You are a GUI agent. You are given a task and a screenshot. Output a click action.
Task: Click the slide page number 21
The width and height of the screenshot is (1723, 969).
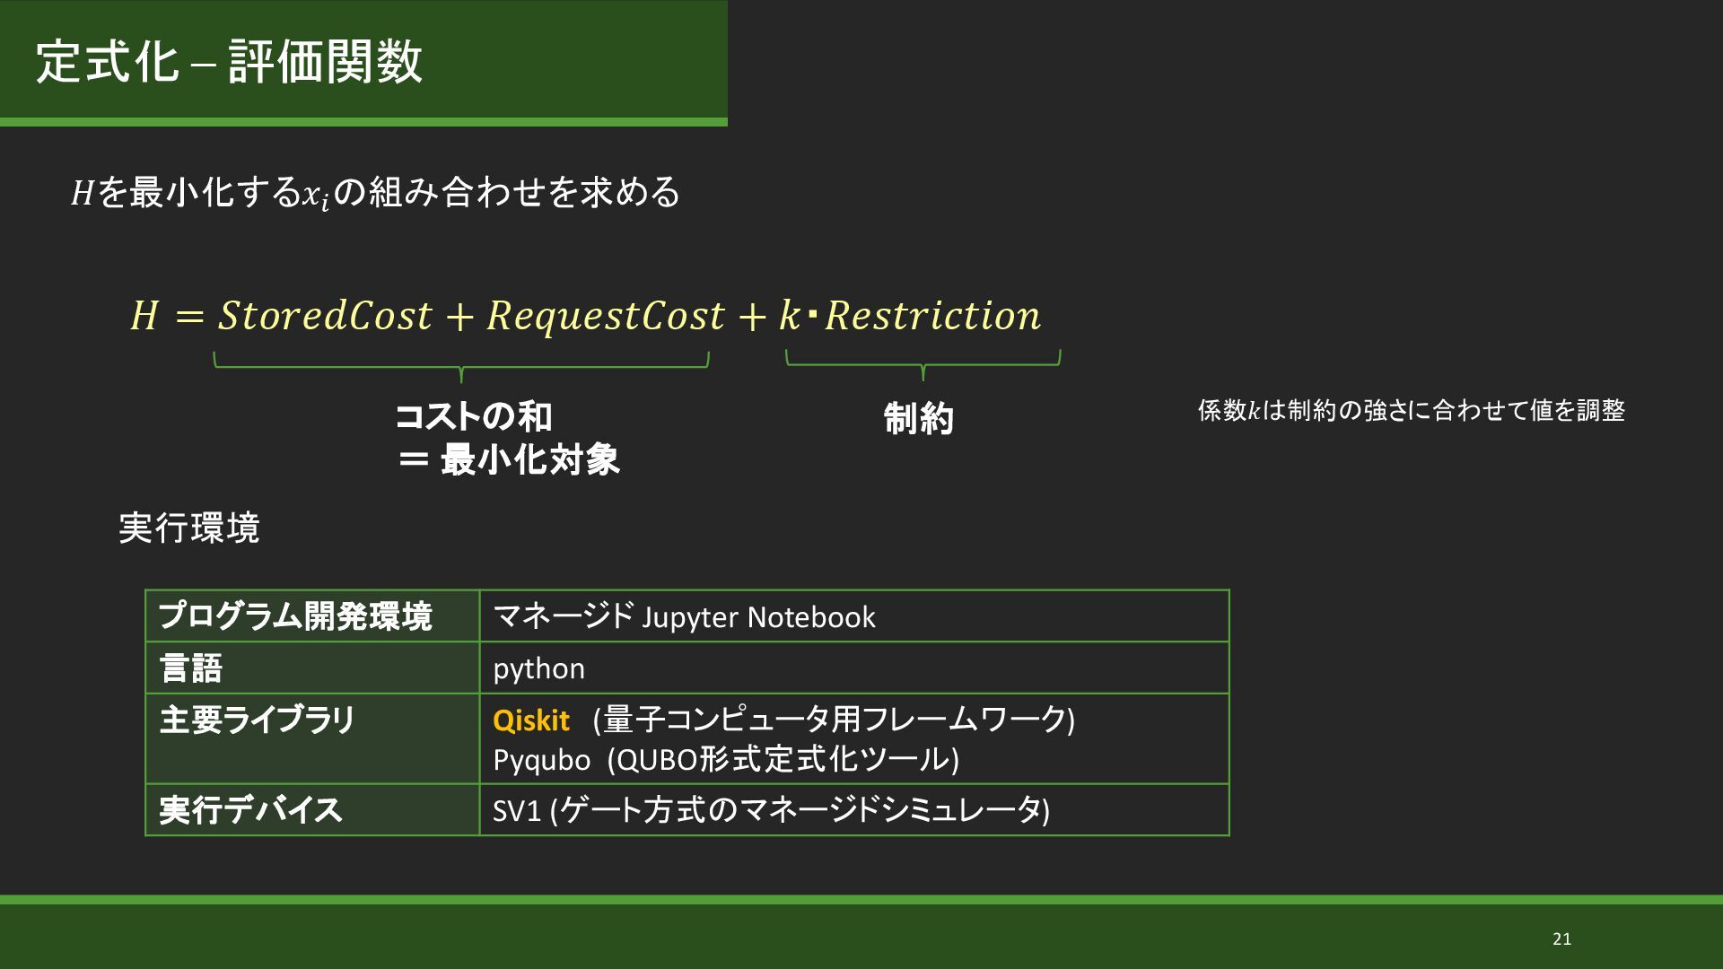[x=1561, y=938]
